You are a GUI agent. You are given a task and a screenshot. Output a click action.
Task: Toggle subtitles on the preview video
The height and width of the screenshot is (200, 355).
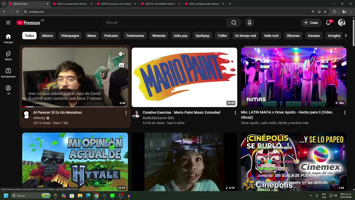121,65
